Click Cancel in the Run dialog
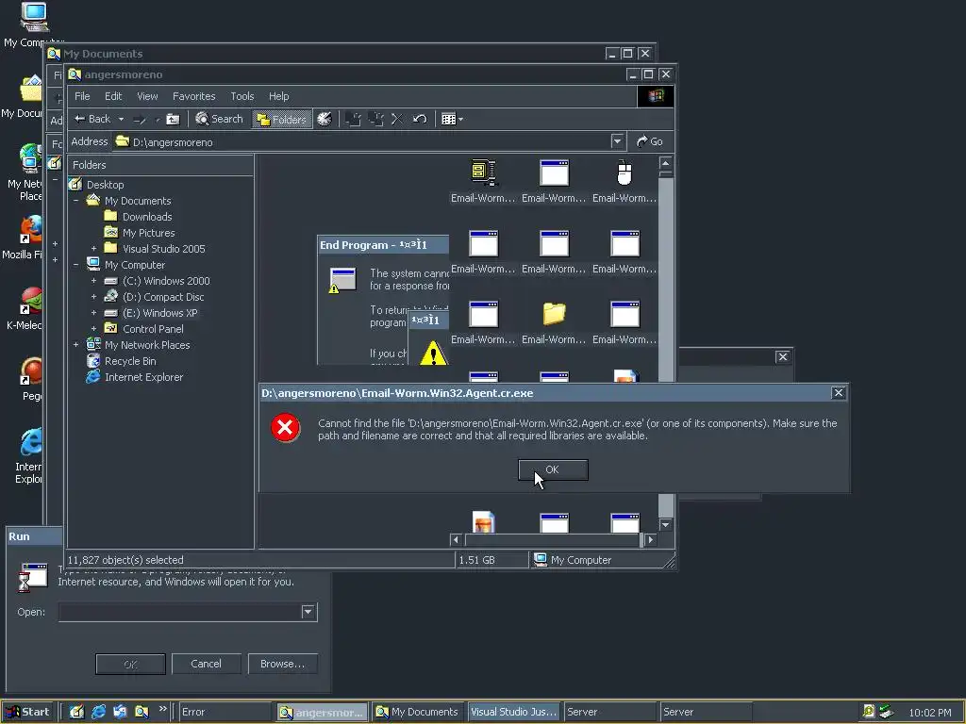966x724 pixels. pos(206,664)
